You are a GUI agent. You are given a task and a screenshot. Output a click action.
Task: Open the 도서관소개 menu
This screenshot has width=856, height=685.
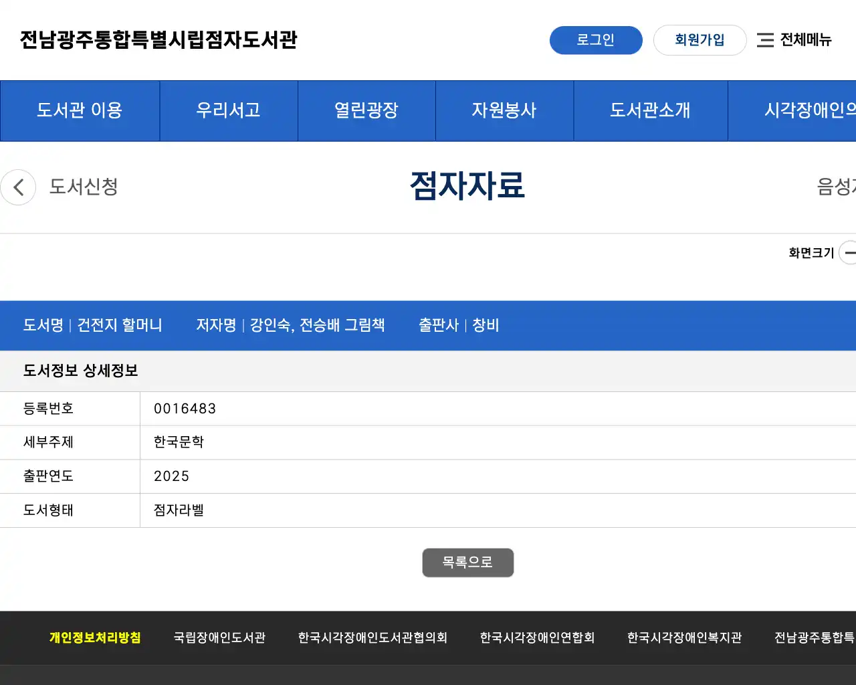coord(650,110)
